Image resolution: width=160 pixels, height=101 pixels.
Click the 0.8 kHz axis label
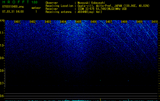point(2,71)
